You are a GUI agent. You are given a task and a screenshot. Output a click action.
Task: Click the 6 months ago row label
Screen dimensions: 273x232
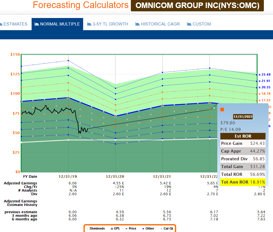[25, 219]
